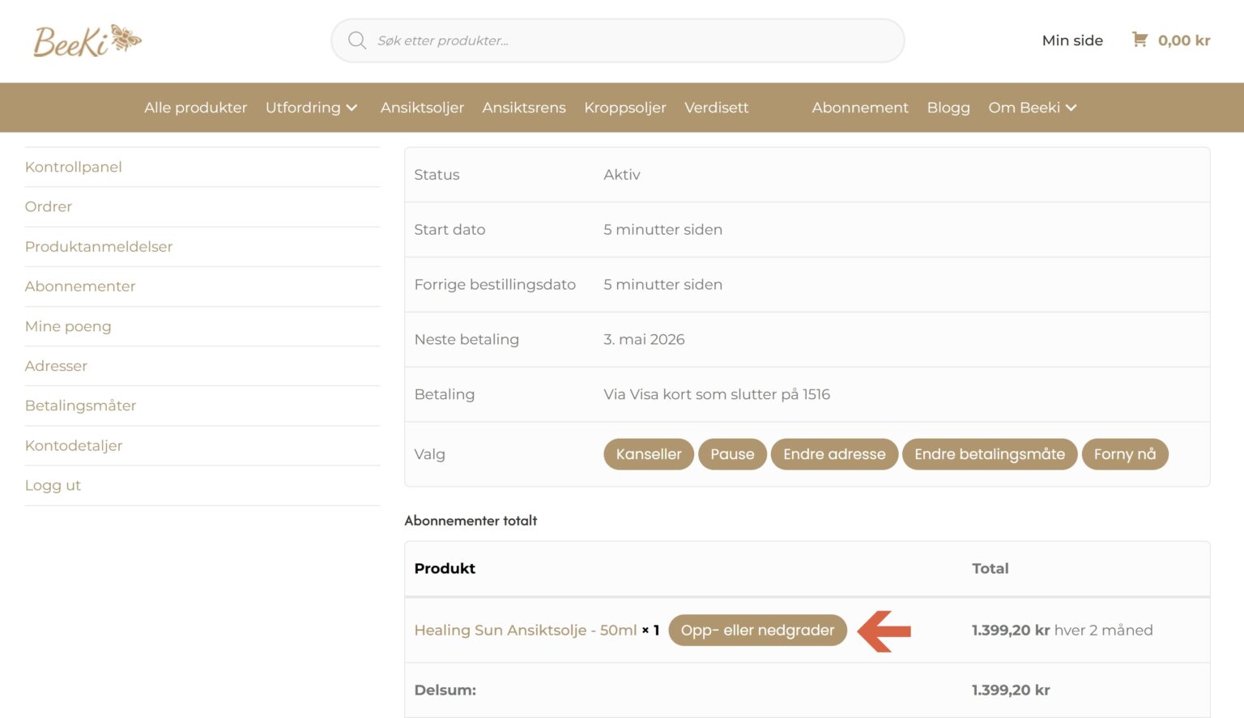
Task: Go to Ansiktsoljer category
Action: tap(422, 108)
